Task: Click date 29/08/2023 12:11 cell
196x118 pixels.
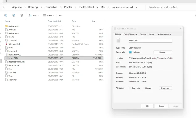Action: (55, 26)
